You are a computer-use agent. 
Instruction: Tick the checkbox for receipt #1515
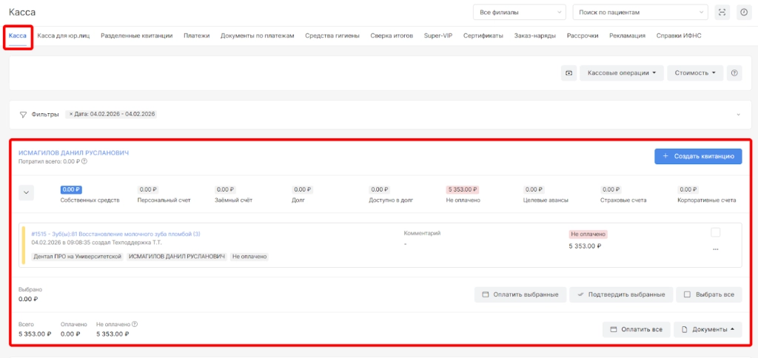tap(715, 232)
